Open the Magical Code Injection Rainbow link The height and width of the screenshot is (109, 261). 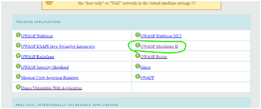50,77
